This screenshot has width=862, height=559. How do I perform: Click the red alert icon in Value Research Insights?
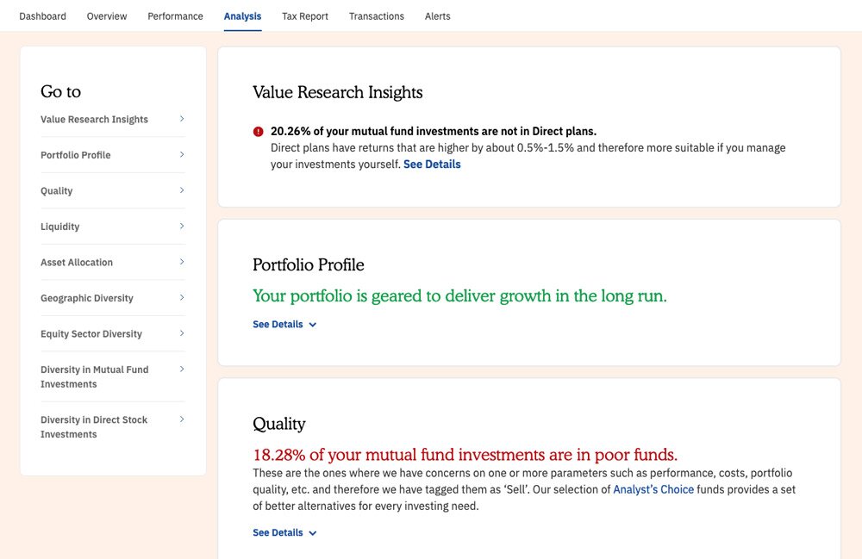coord(258,132)
